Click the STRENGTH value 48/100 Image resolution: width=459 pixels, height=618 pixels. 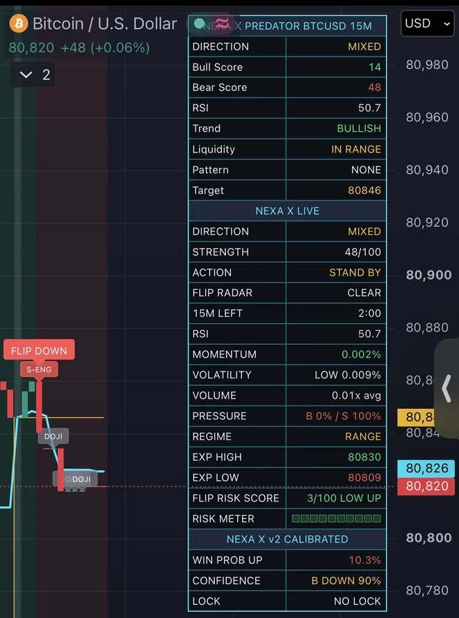[x=362, y=252]
